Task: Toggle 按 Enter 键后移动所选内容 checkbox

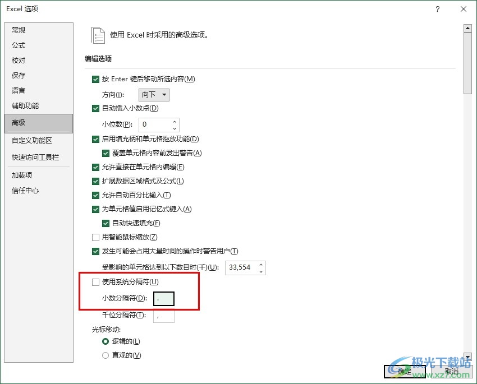Action: [x=95, y=79]
